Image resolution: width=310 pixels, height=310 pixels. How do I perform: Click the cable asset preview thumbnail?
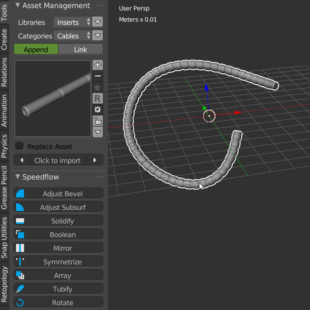[x=53, y=99]
